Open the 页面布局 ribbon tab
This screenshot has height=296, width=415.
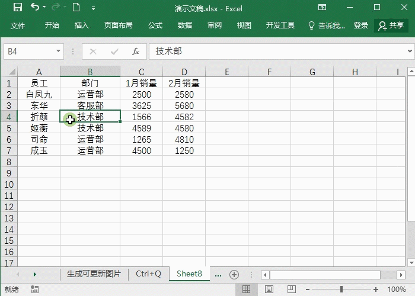point(119,25)
